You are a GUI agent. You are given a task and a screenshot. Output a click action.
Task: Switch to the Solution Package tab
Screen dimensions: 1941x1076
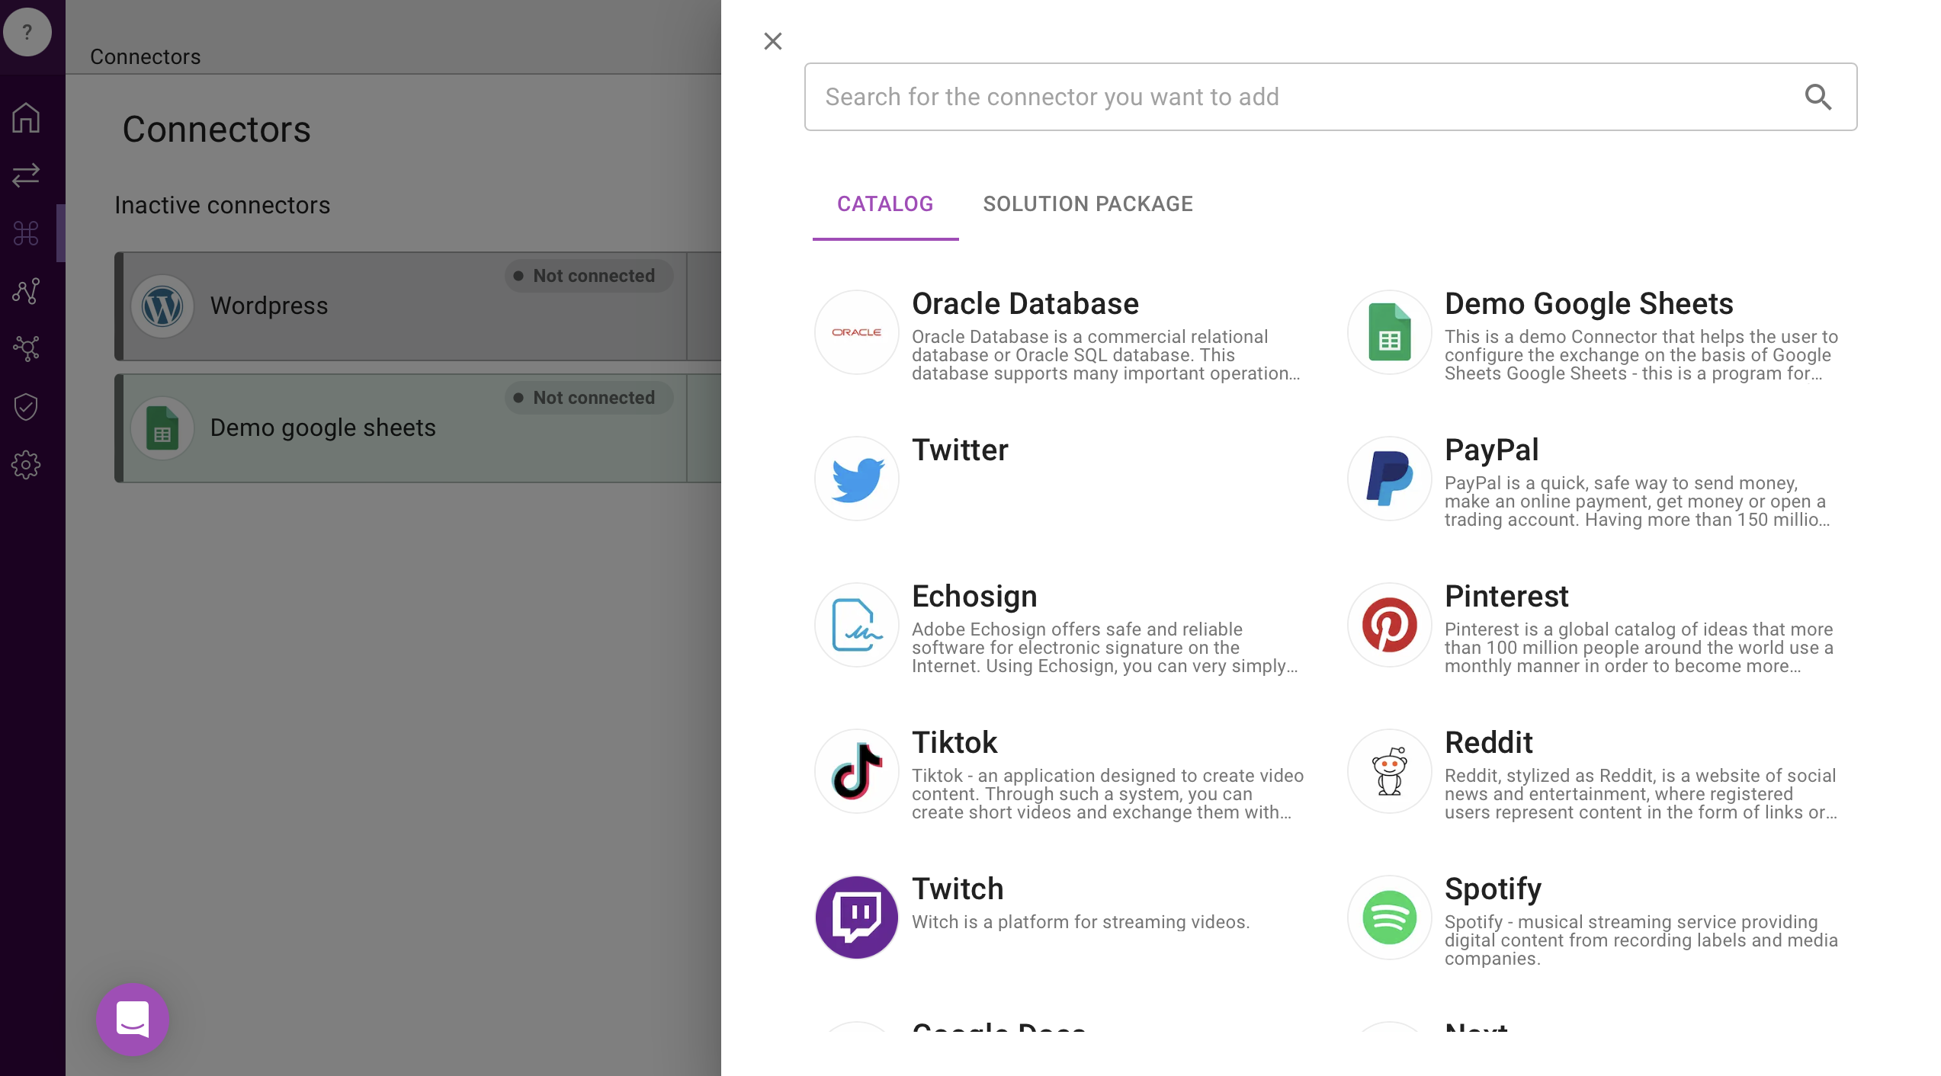1088,204
